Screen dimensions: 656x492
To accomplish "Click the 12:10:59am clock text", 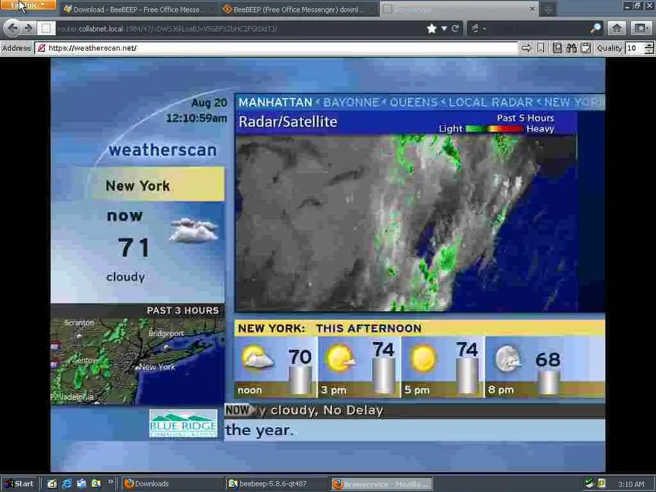I will point(196,118).
